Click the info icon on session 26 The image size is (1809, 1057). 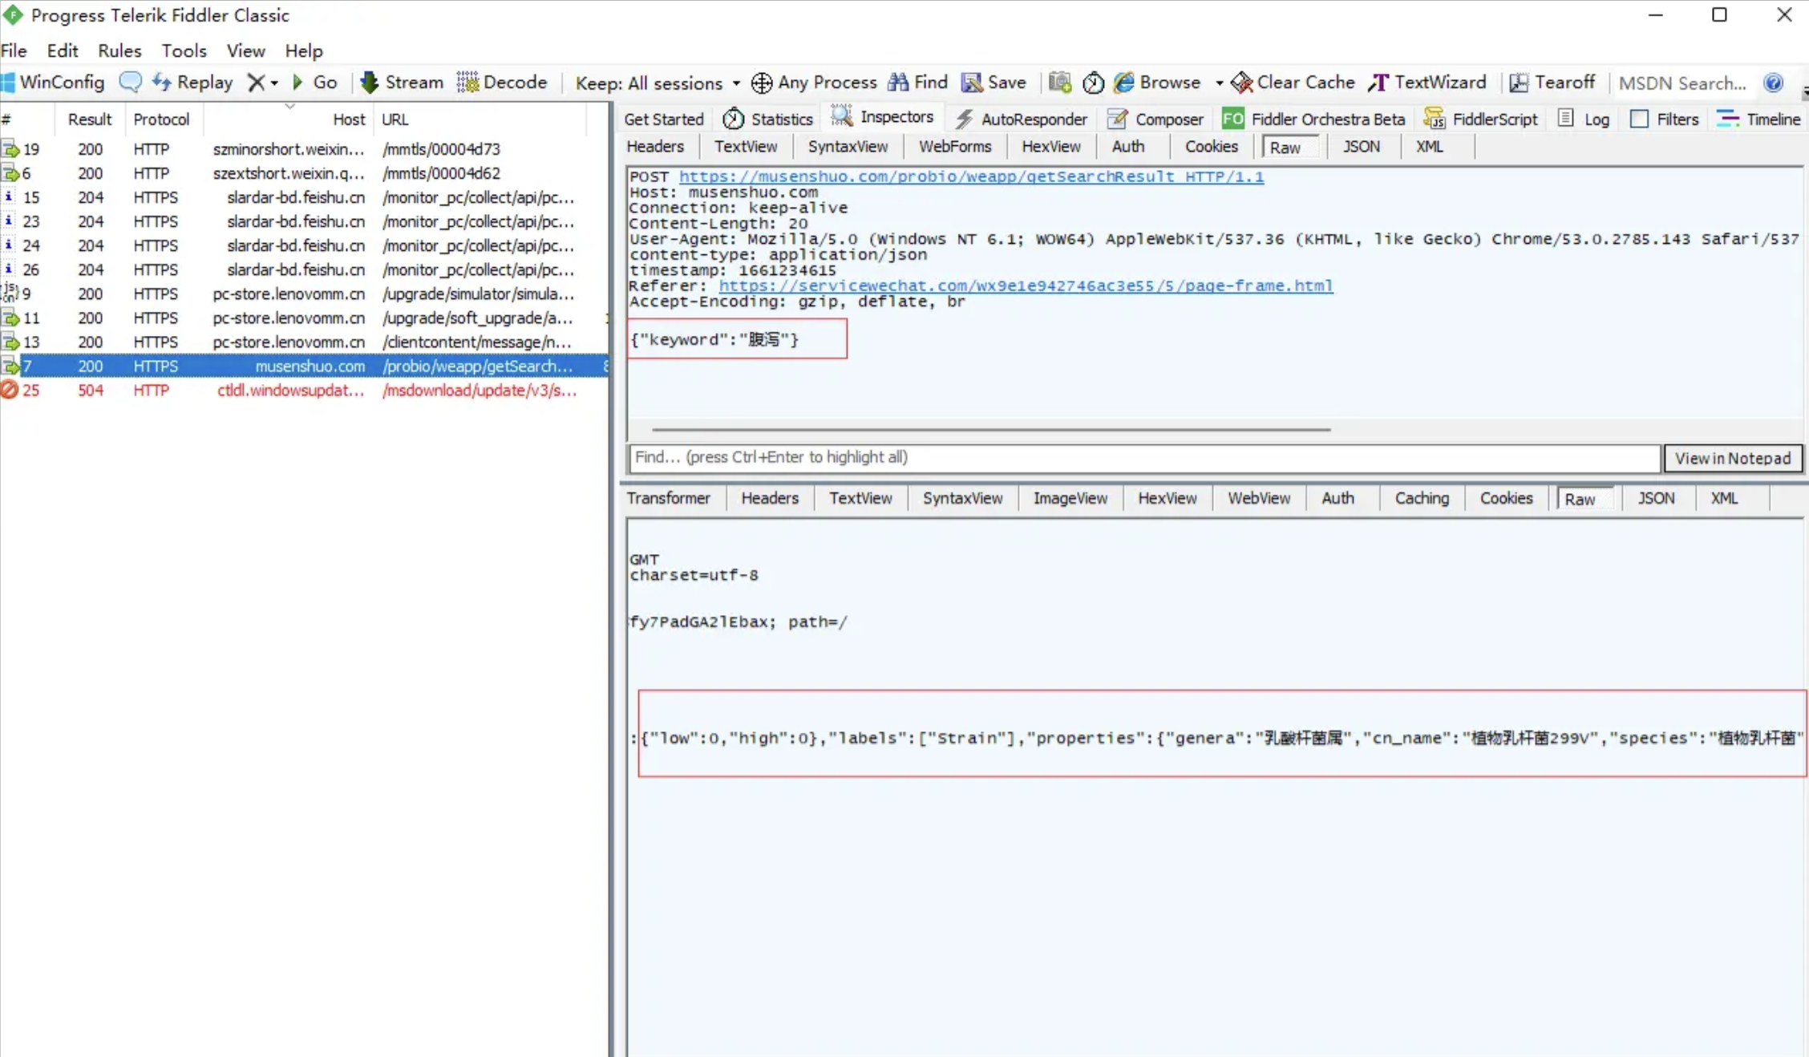pyautogui.click(x=9, y=269)
